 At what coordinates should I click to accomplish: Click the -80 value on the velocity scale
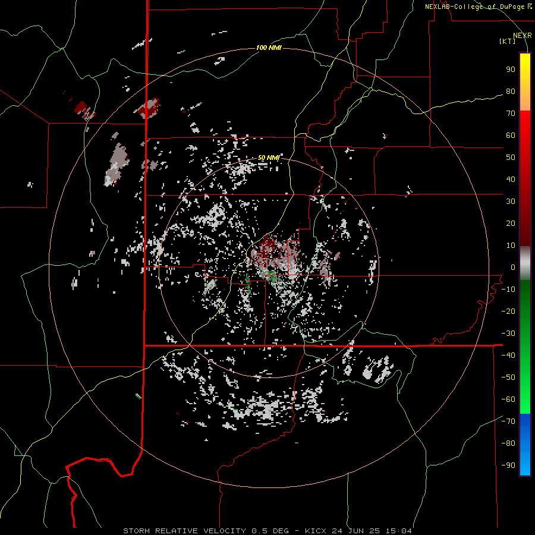click(508, 443)
